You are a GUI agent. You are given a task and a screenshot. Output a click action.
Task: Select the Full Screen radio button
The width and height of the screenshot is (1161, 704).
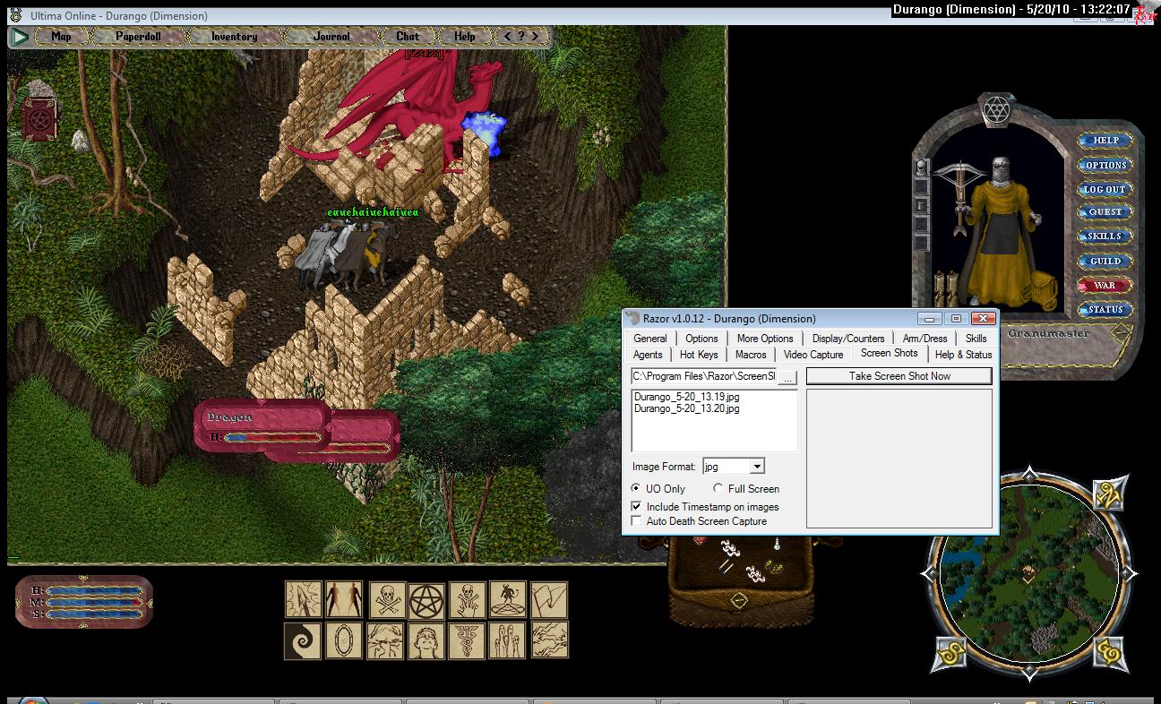coord(718,489)
